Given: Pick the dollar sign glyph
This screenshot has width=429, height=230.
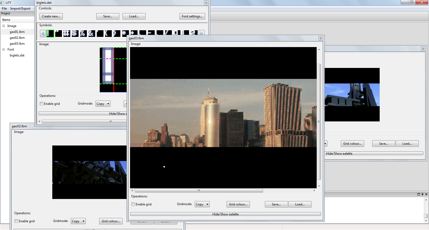Looking at the screenshot, I should click(x=75, y=33).
